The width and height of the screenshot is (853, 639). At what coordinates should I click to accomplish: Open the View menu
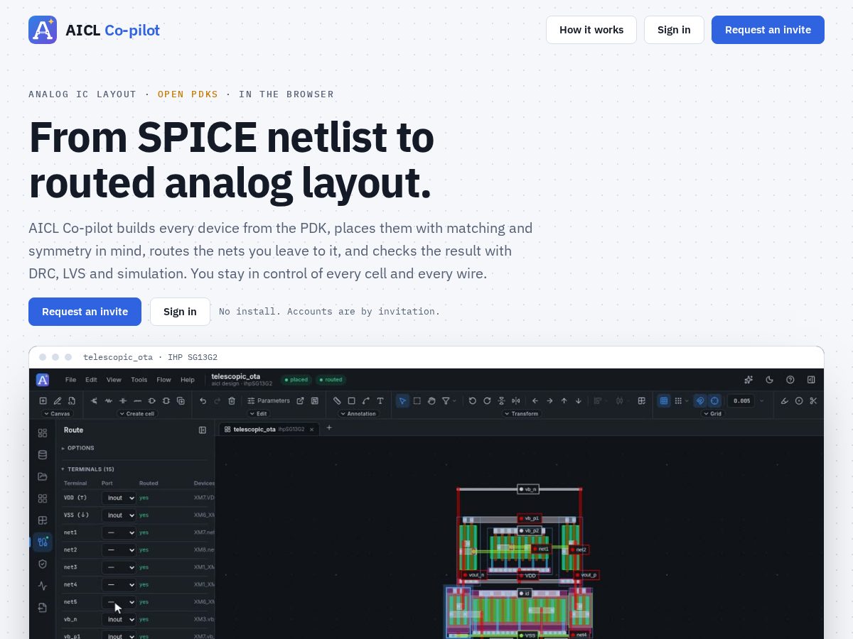coord(114,380)
